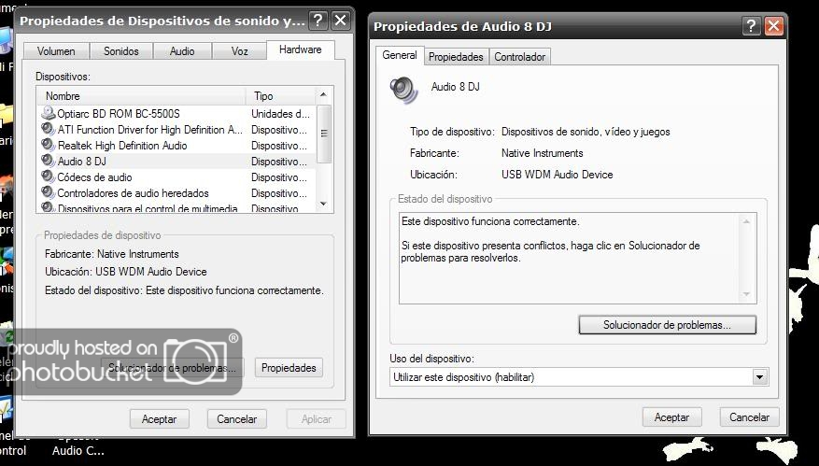Click help button in the sound devices window

point(318,21)
